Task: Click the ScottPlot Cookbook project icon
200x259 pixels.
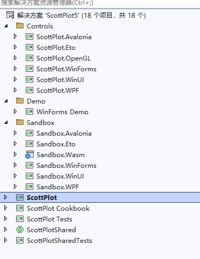Action: tap(20, 208)
